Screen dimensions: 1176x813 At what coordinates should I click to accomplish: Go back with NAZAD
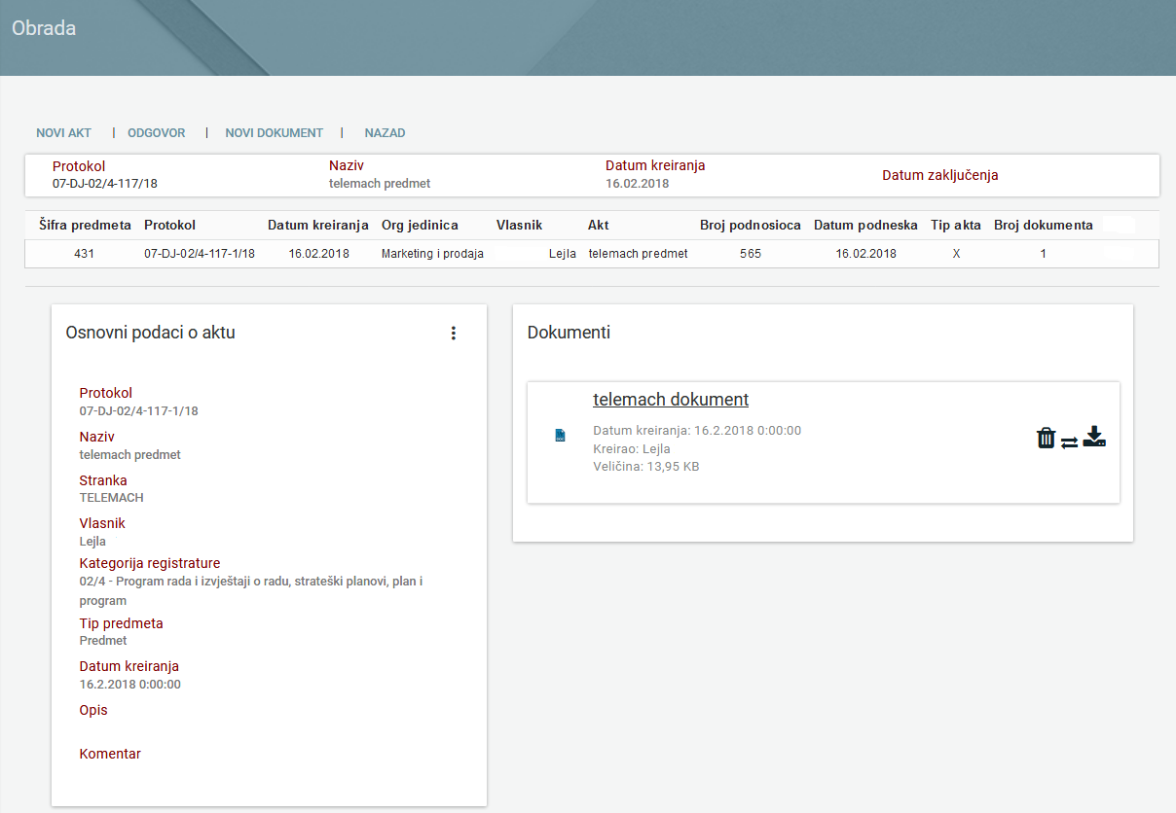pos(385,133)
